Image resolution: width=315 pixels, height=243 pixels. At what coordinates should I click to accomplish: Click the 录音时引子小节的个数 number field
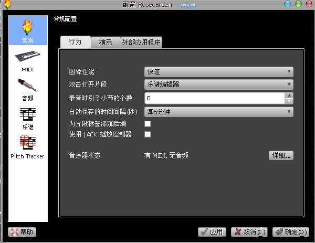click(x=215, y=98)
